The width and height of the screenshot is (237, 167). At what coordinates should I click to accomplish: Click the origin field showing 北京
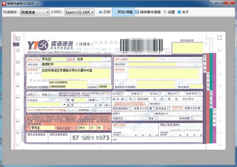point(89,59)
